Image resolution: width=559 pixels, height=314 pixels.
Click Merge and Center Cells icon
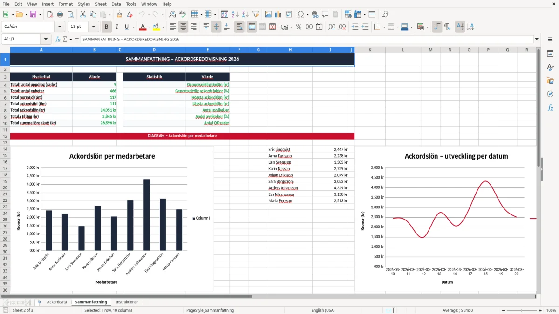tap(252, 27)
